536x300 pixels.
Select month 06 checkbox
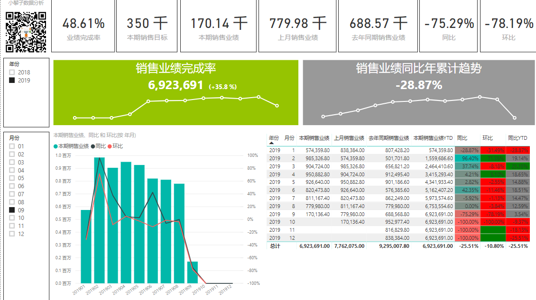click(12, 186)
